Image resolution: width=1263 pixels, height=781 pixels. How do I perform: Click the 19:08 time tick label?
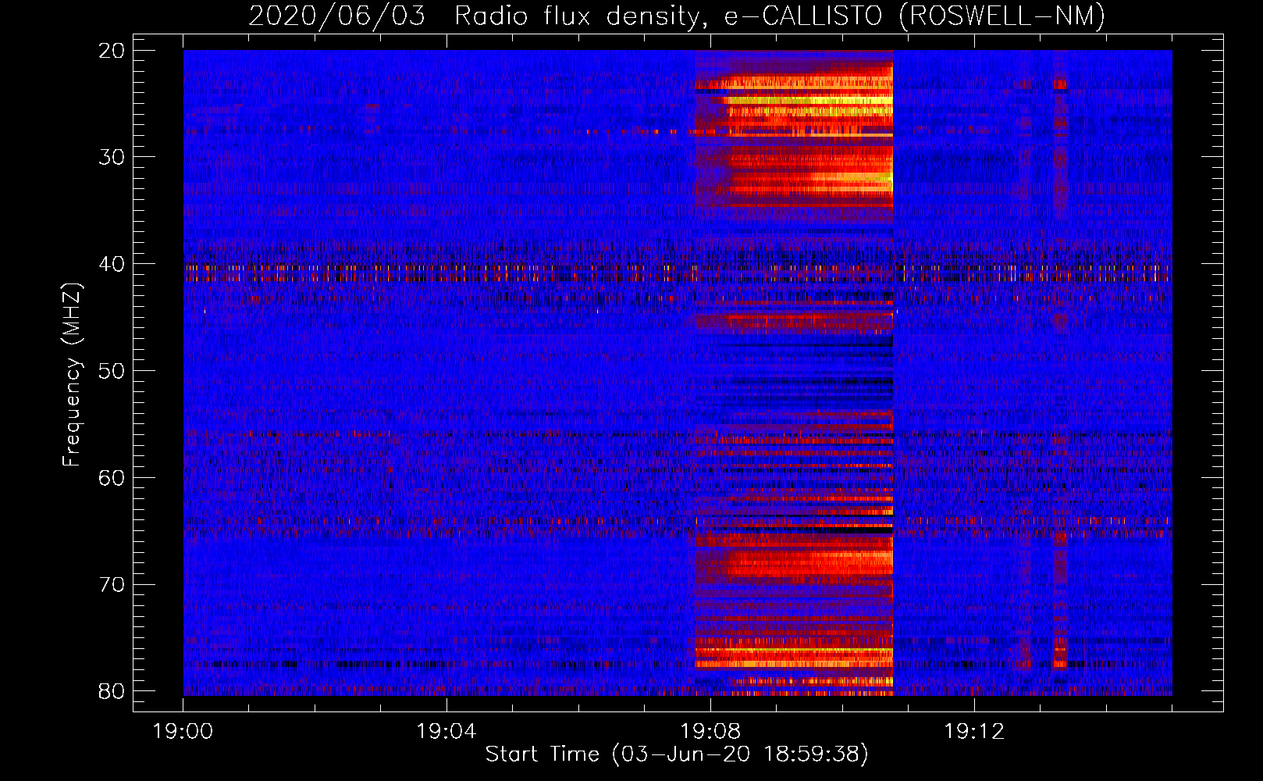point(710,732)
